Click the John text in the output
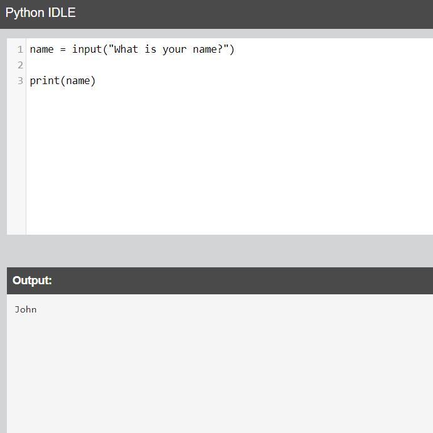The height and width of the screenshot is (433, 433). point(26,309)
